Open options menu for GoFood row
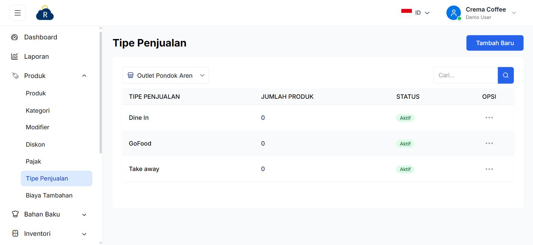 (x=489, y=144)
